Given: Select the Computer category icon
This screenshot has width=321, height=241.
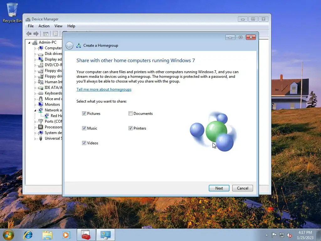Looking at the screenshot, I should click(x=40, y=48).
